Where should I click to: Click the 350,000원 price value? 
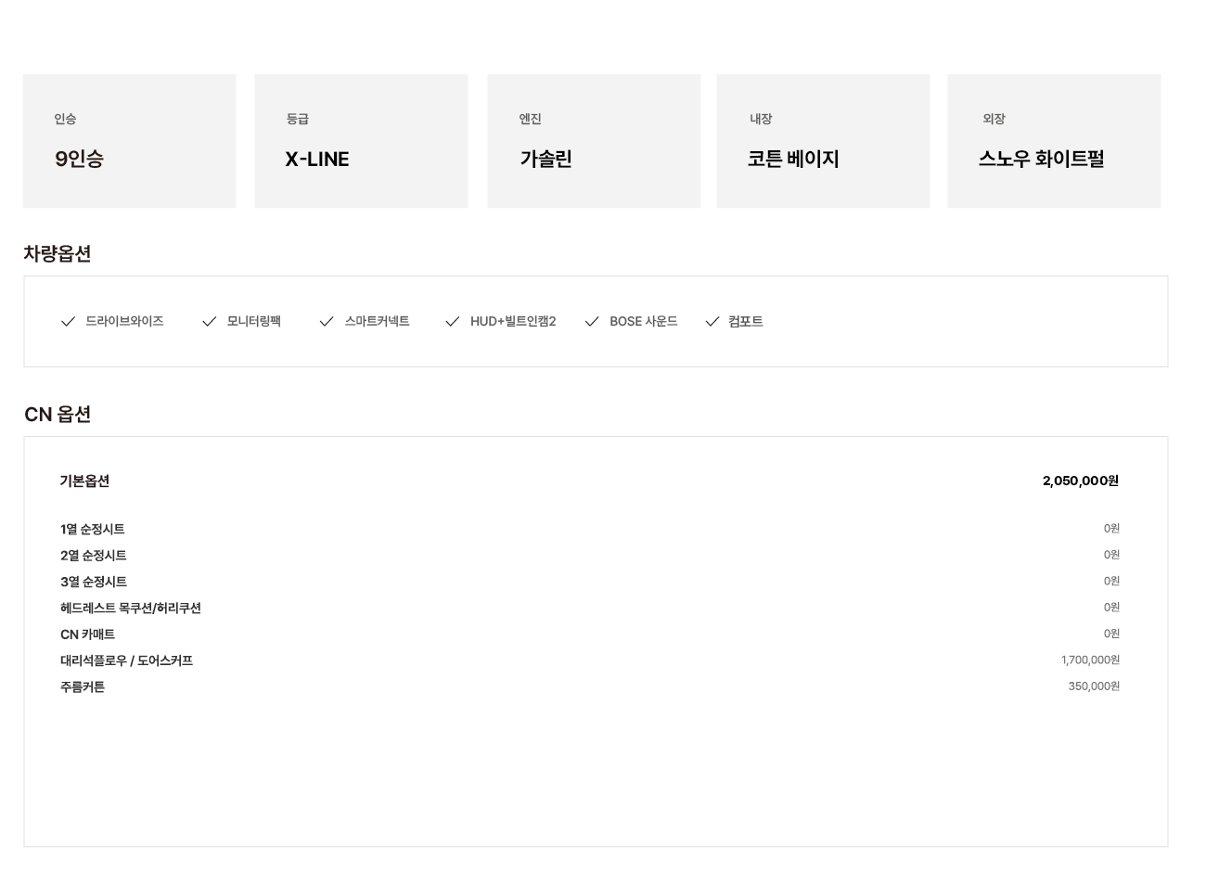pos(1094,686)
